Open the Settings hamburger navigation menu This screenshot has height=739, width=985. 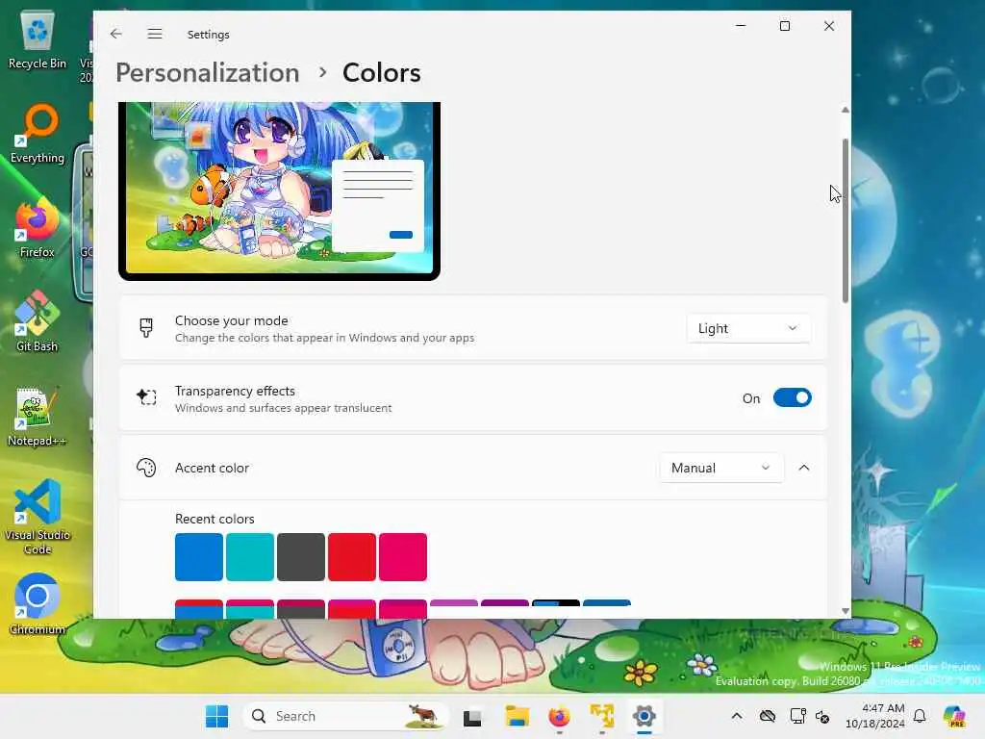pyautogui.click(x=155, y=34)
